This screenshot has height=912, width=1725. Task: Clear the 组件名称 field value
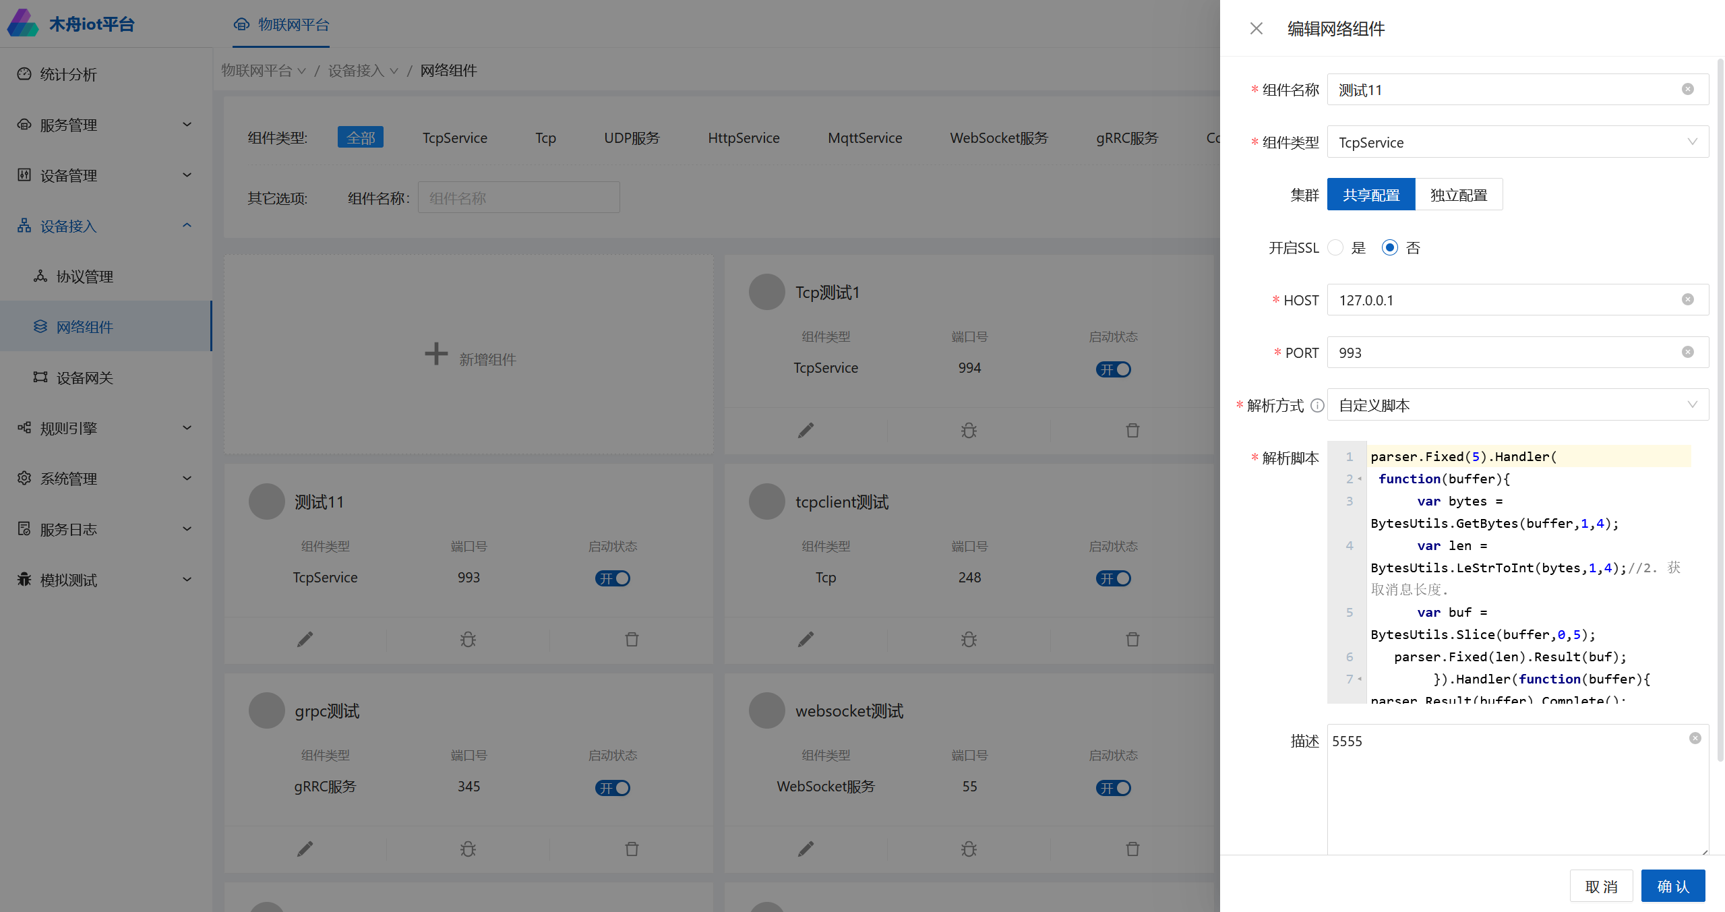pos(1687,89)
